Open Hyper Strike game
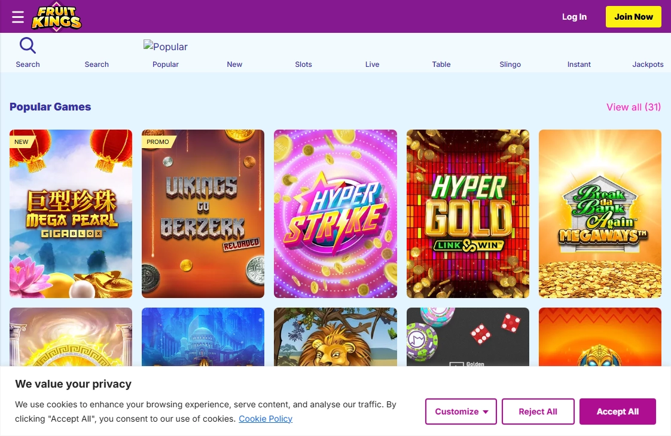Screen dimensions: 671x436 (x=335, y=214)
